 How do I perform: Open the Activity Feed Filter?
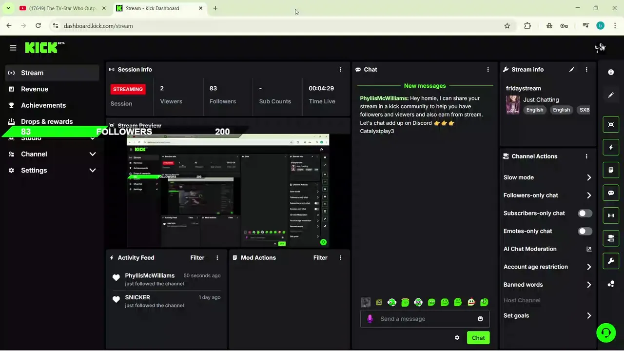tap(197, 258)
